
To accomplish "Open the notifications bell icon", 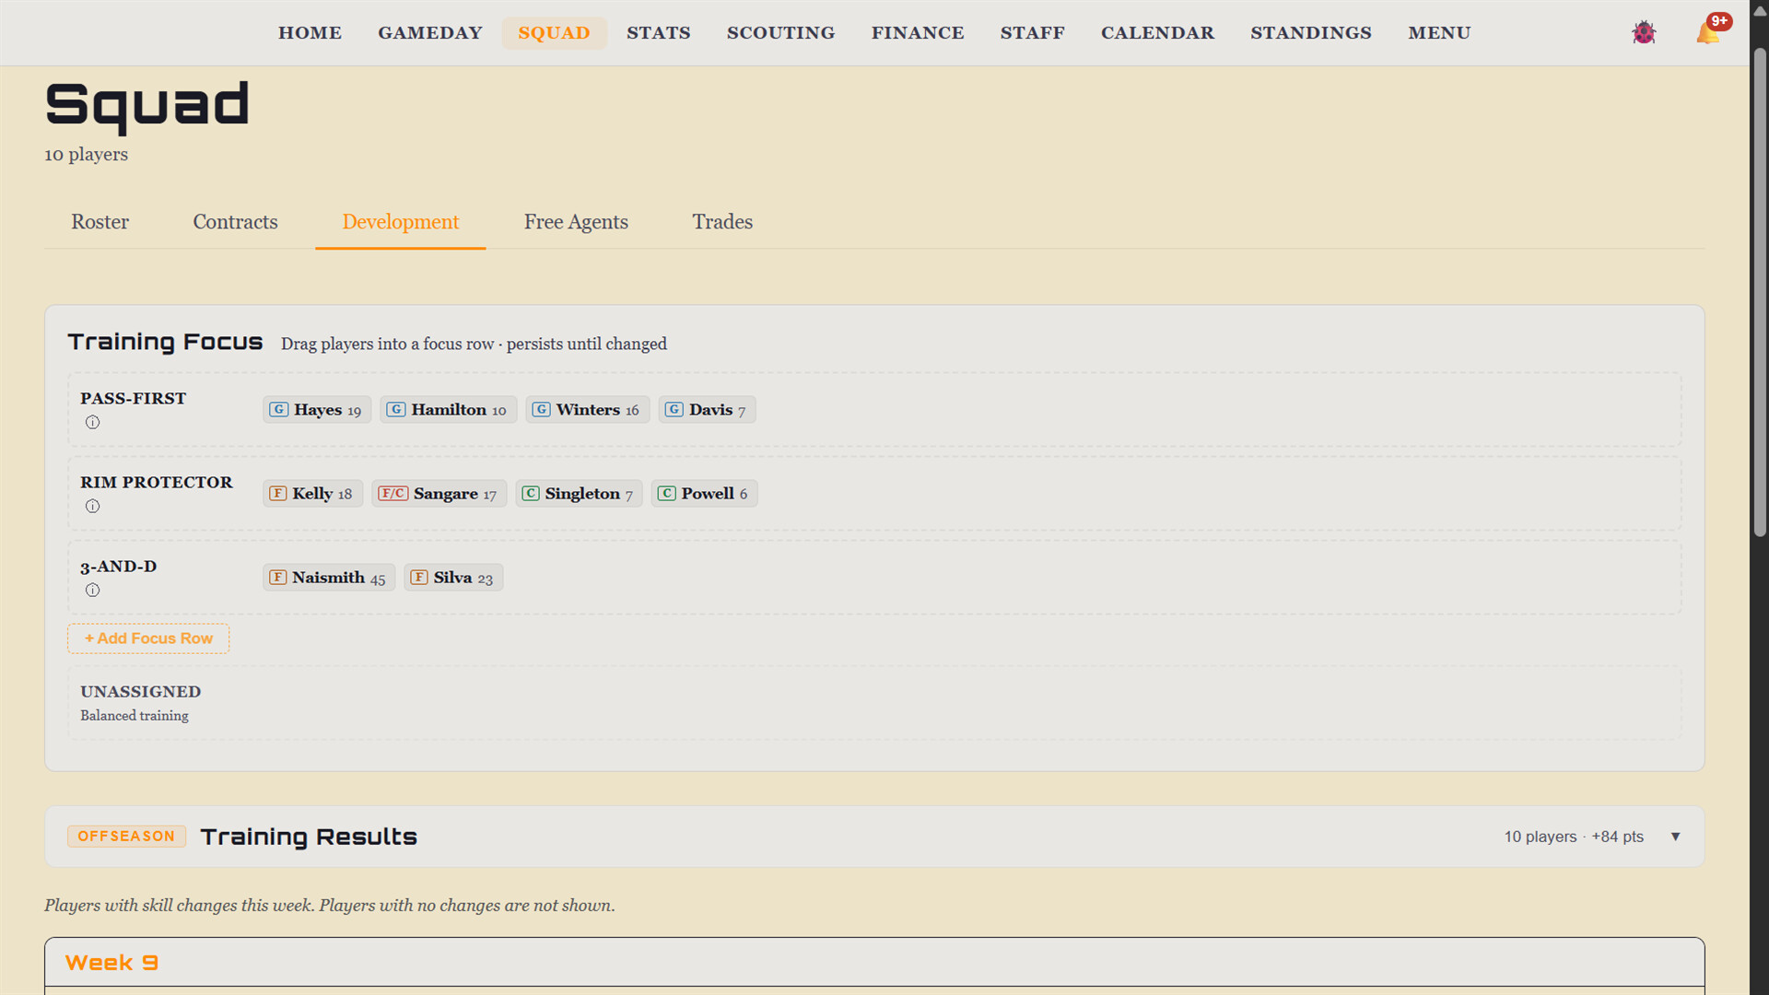I will (x=1707, y=33).
